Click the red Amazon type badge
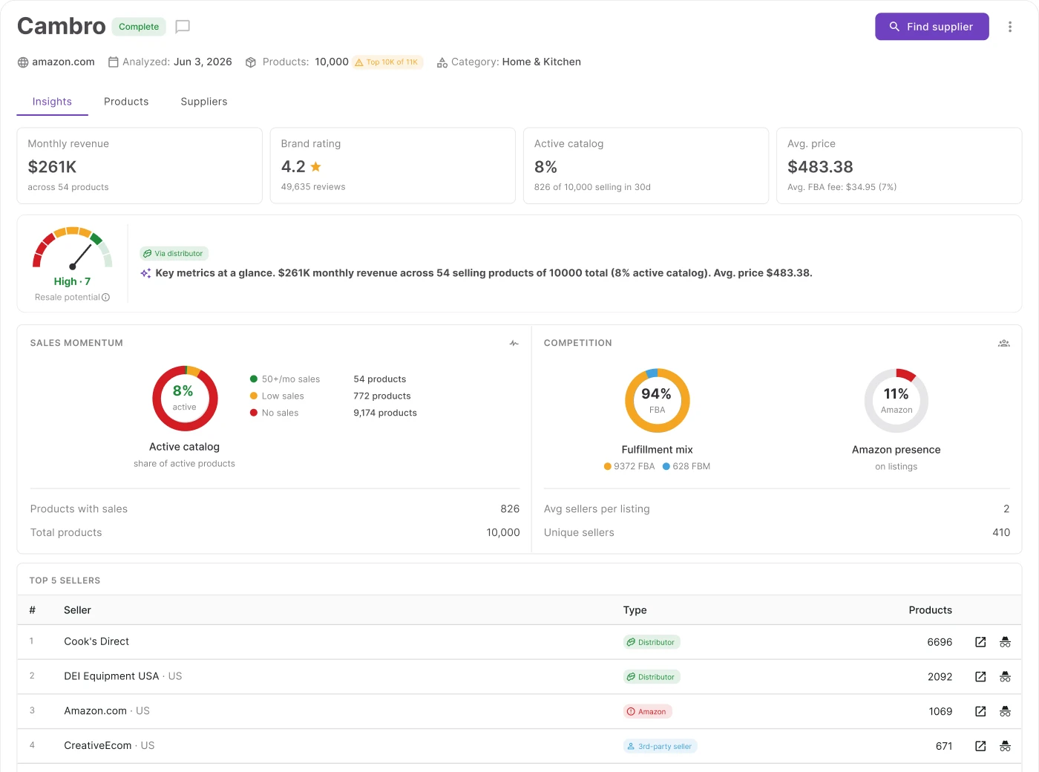Viewport: 1039px width, 772px height. [647, 712]
